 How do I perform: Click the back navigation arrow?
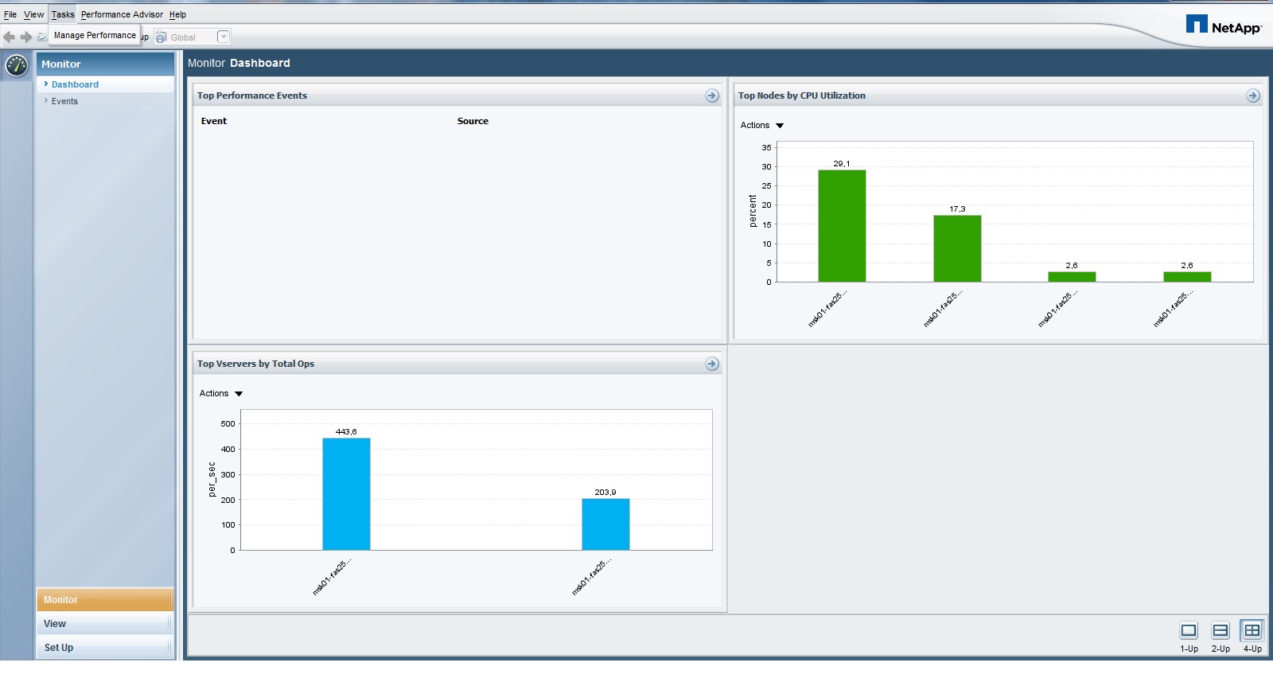click(10, 37)
